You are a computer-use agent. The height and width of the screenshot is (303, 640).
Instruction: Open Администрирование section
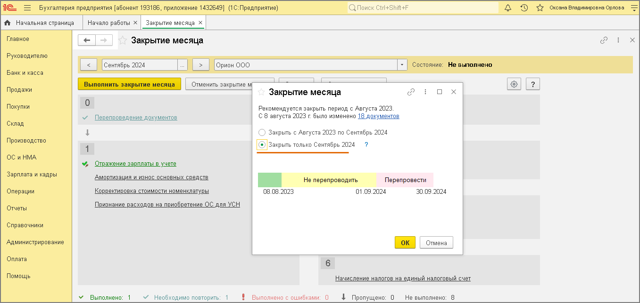(x=35, y=242)
